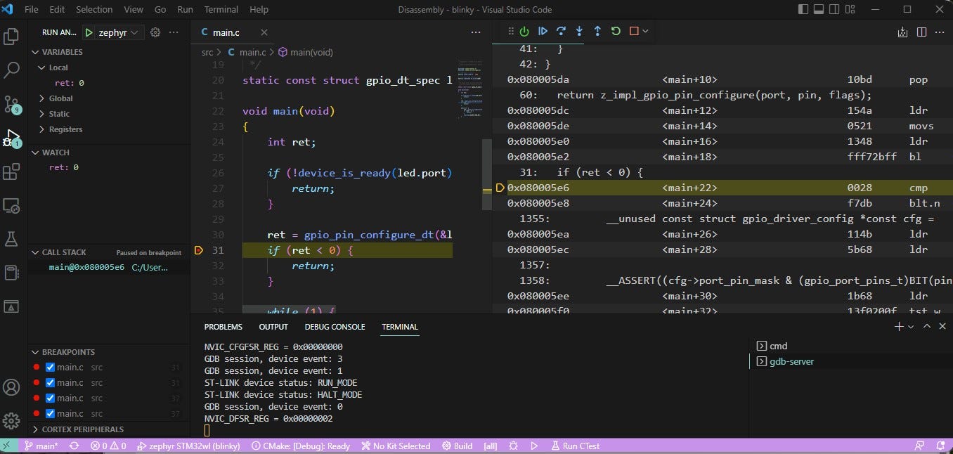Image resolution: width=953 pixels, height=454 pixels.
Task: Uncheck the first main.c breakpoint checkbox
Action: tap(50, 367)
